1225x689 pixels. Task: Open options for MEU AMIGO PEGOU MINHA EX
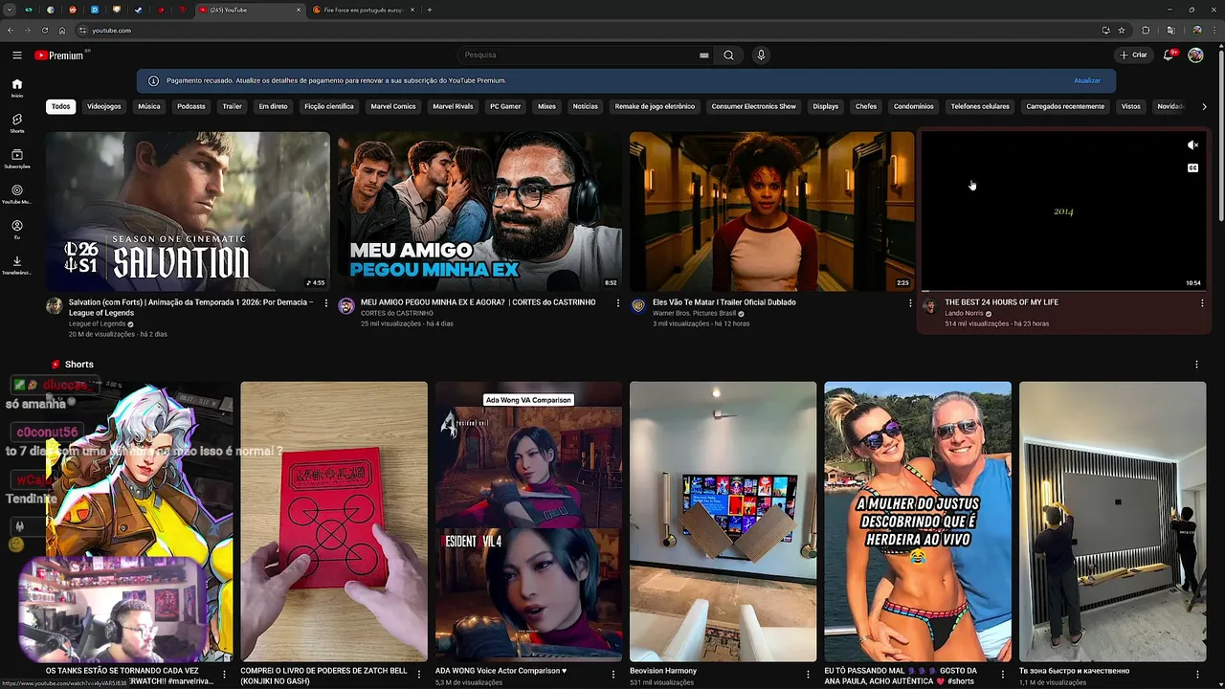click(x=618, y=303)
